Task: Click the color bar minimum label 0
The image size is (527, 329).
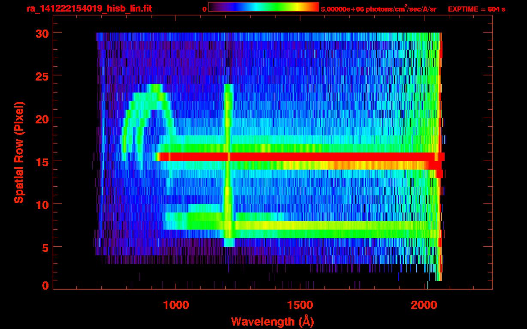Action: [204, 9]
